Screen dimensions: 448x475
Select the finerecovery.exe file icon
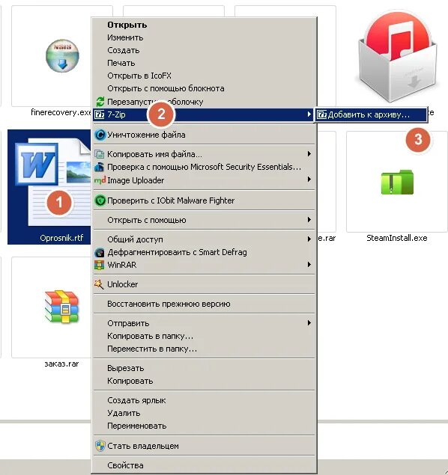click(62, 56)
